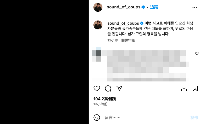Open the three-dot more options menu
This screenshot has height=124, width=202.
[194, 7]
